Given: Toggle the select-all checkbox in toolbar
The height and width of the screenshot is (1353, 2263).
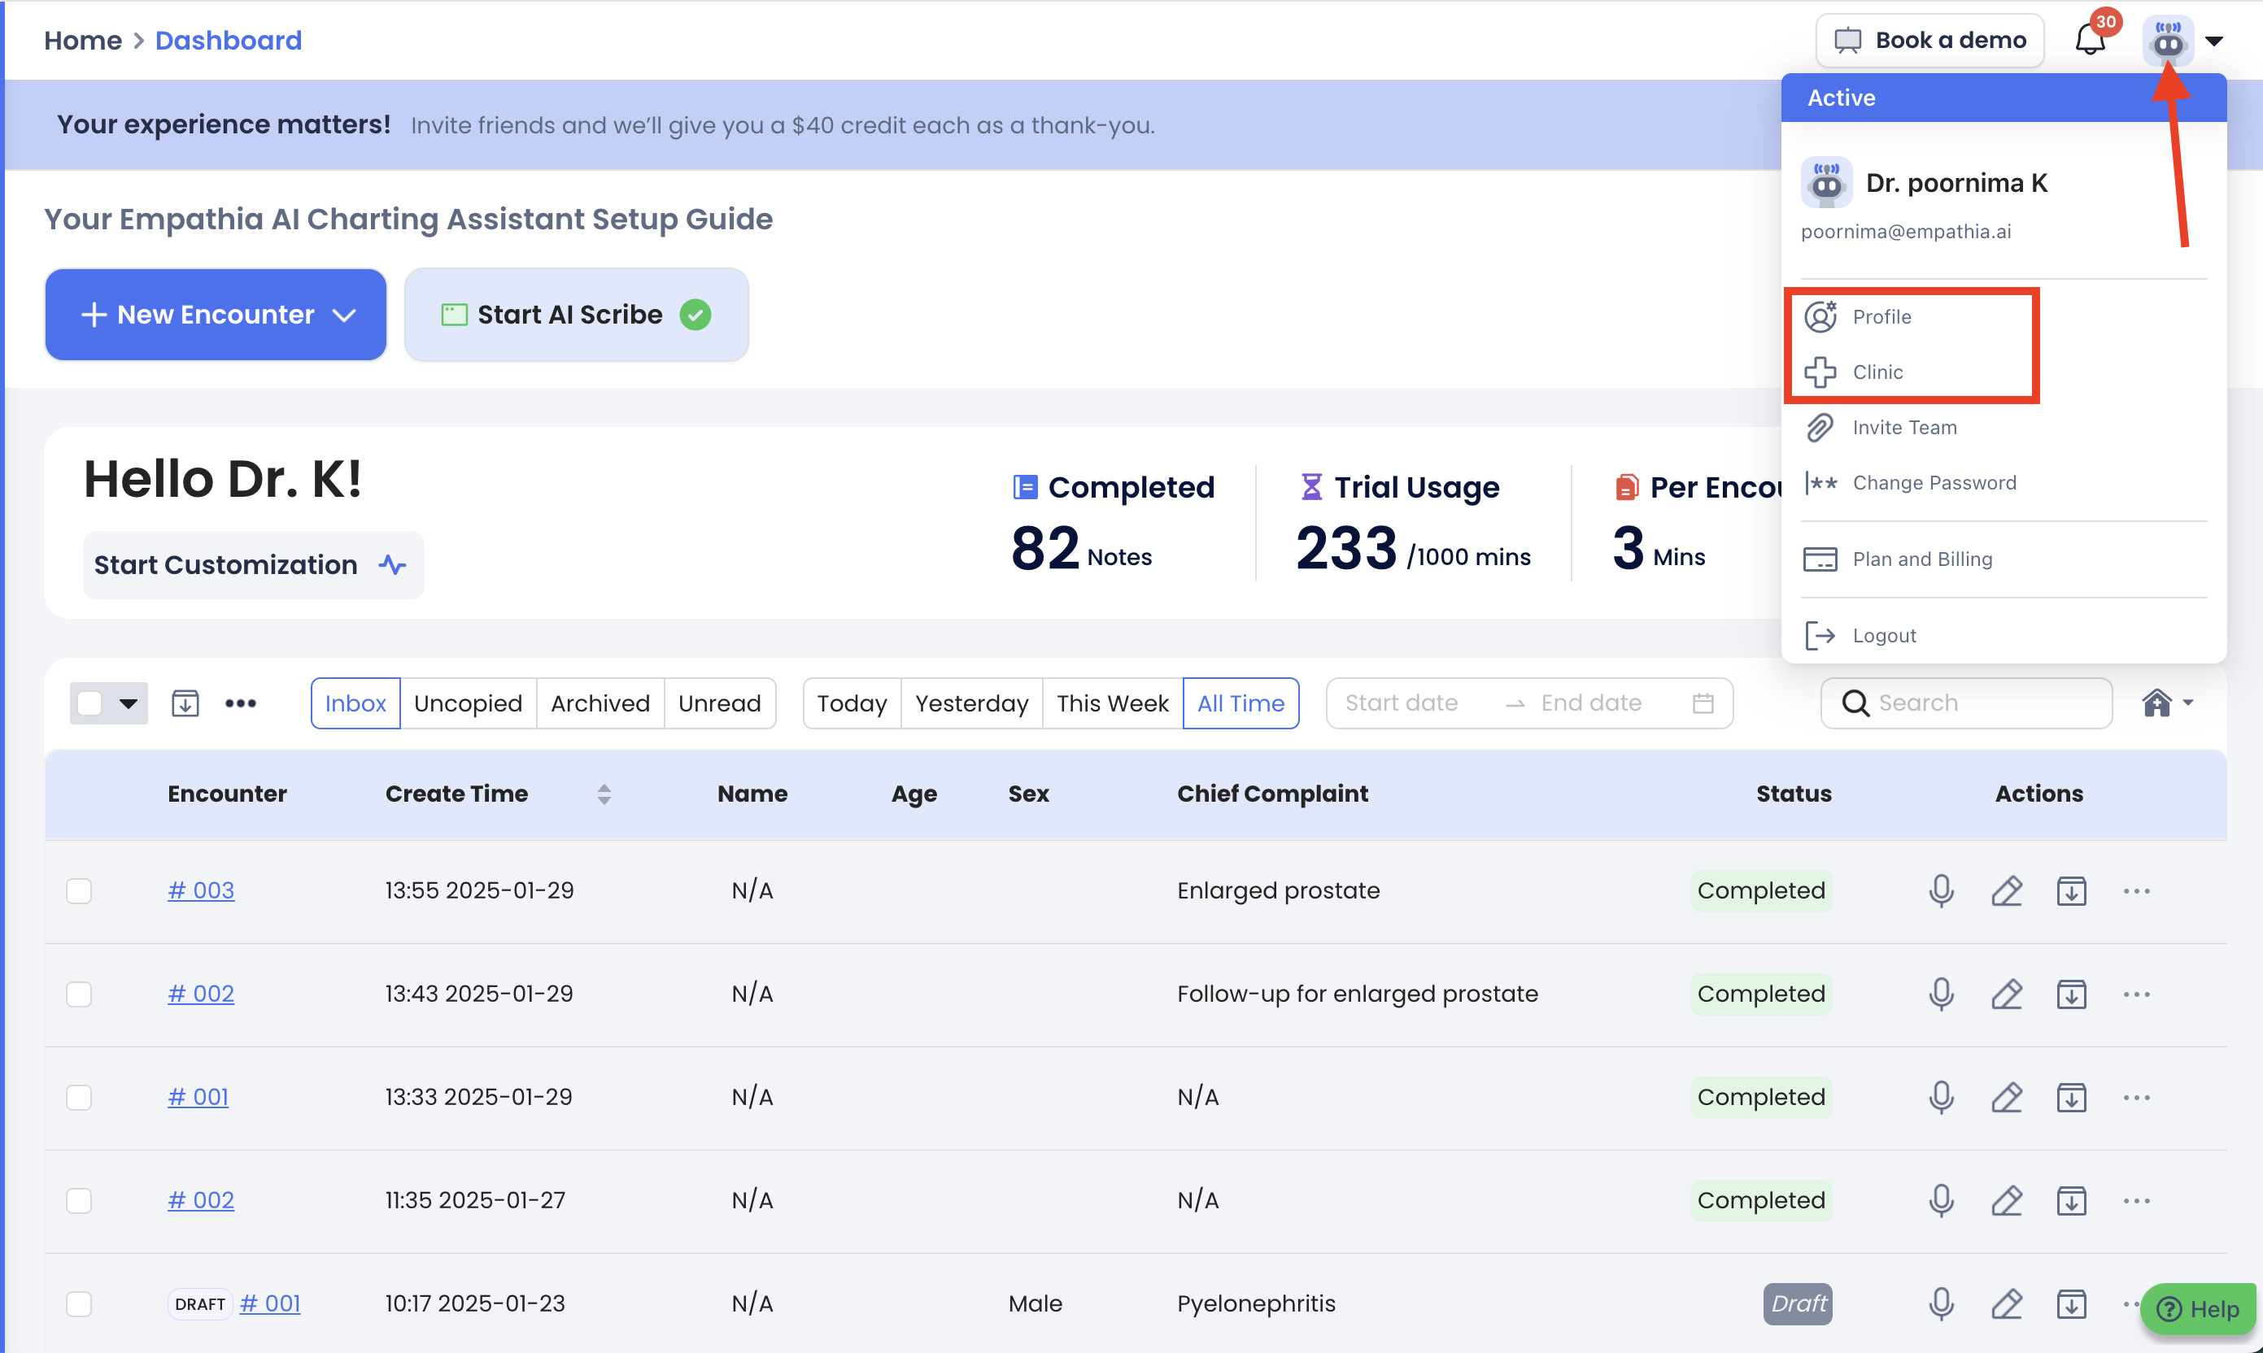Looking at the screenshot, I should tap(90, 703).
